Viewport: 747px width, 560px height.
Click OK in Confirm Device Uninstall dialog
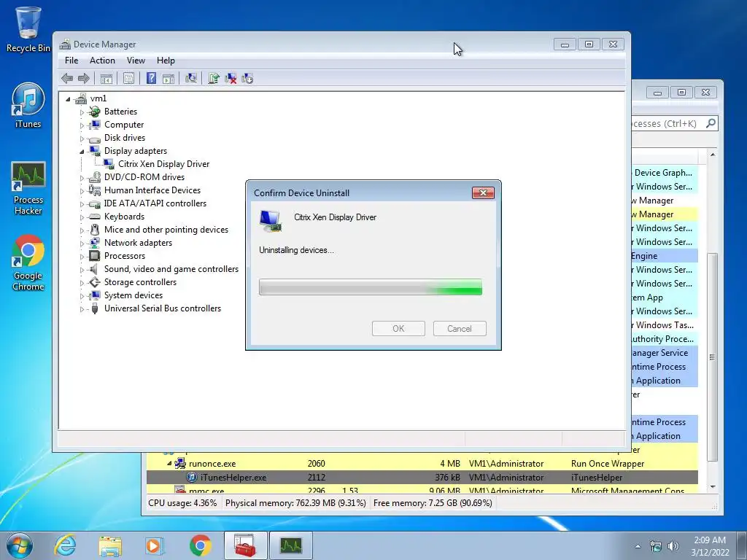point(398,329)
